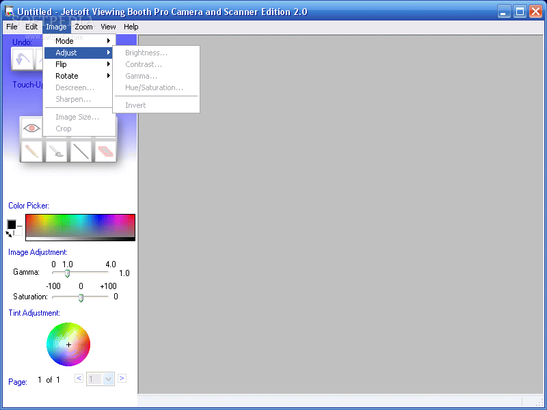Select Invert in Adjust submenu
547x410 pixels.
[x=157, y=105]
